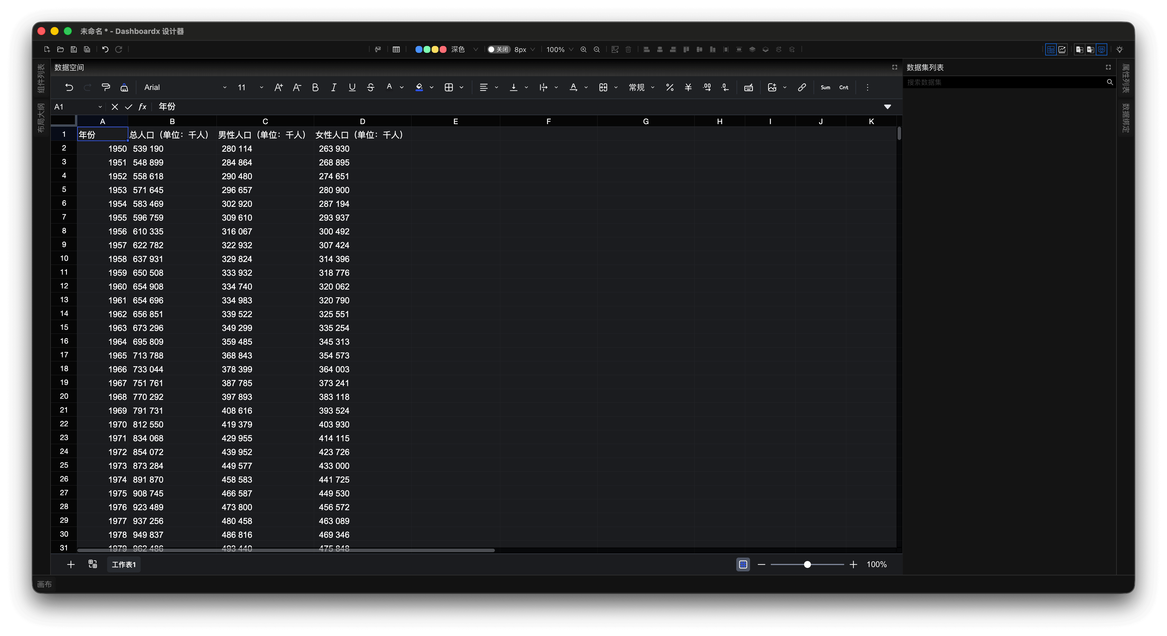Click the Sum function button

(825, 88)
